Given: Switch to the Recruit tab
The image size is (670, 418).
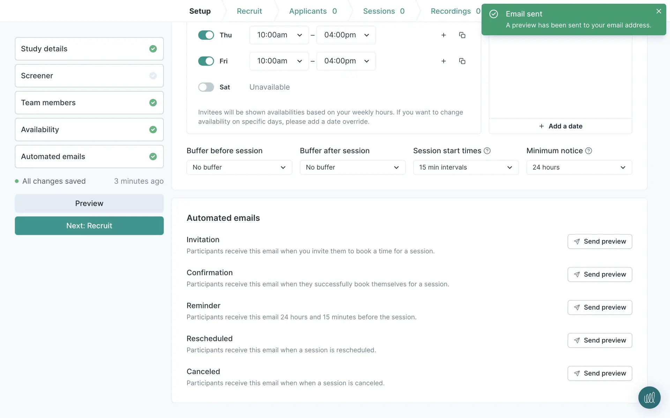Looking at the screenshot, I should tap(249, 11).
